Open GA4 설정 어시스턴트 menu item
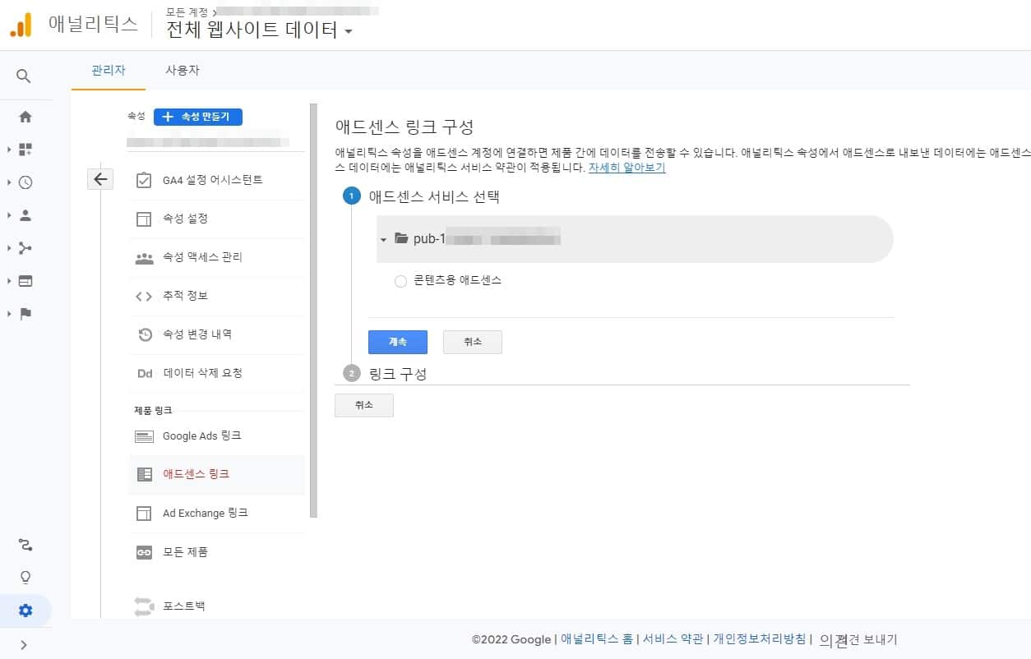Screen dimensions: 1031x659 click(x=216, y=180)
